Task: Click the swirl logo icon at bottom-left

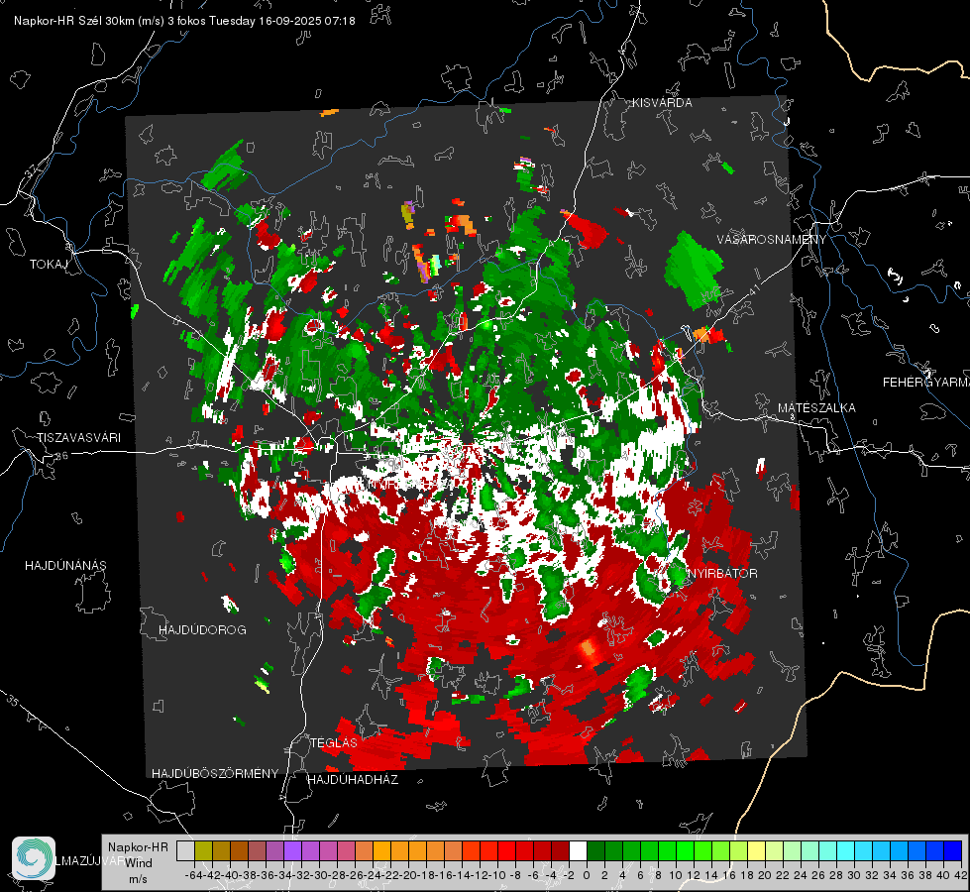Action: pyautogui.click(x=34, y=858)
